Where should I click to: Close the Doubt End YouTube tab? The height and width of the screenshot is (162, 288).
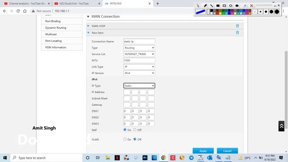99,4
